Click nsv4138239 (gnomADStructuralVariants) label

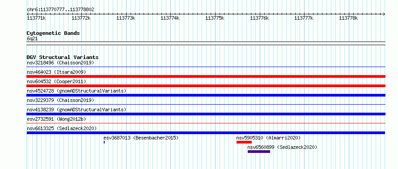76,110
